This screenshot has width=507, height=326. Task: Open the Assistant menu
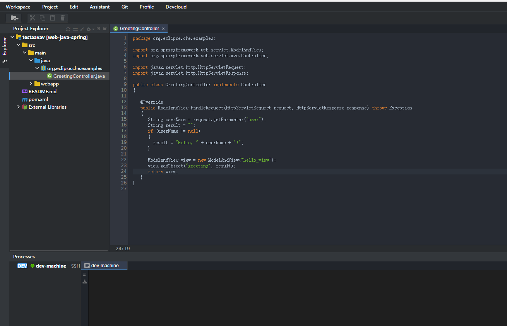click(99, 7)
